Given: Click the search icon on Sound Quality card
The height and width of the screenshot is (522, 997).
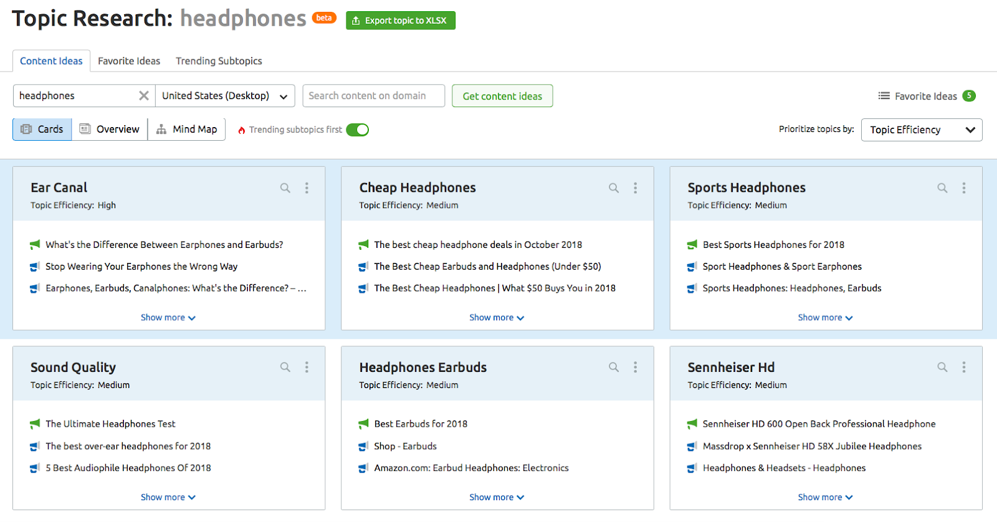Looking at the screenshot, I should pyautogui.click(x=285, y=368).
